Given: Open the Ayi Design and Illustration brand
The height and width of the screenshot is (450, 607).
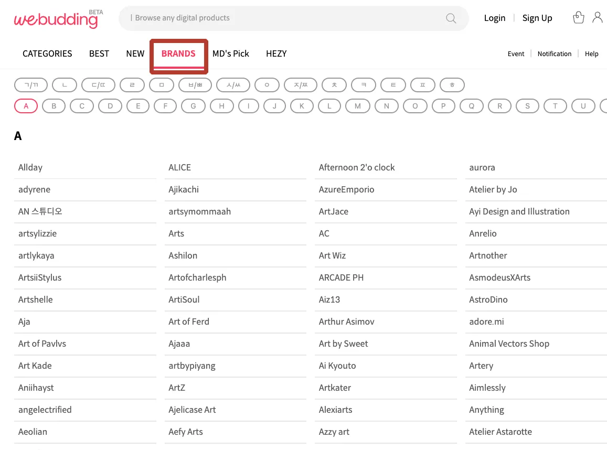Looking at the screenshot, I should (x=536, y=212).
